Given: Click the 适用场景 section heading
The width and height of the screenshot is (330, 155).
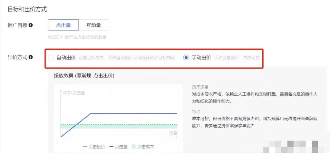Looking at the screenshot, I should (x=200, y=87).
